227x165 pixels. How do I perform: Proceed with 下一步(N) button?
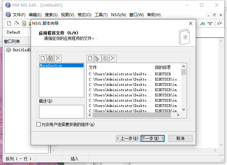152,138
